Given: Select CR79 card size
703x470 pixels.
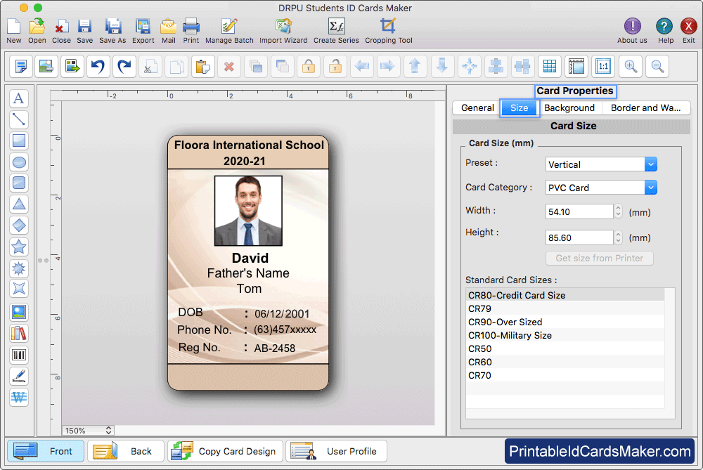Looking at the screenshot, I should [x=565, y=308].
